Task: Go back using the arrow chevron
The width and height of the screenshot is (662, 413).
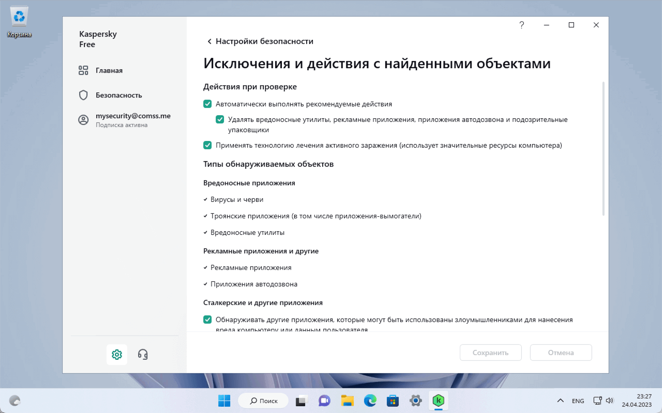Action: [209, 41]
